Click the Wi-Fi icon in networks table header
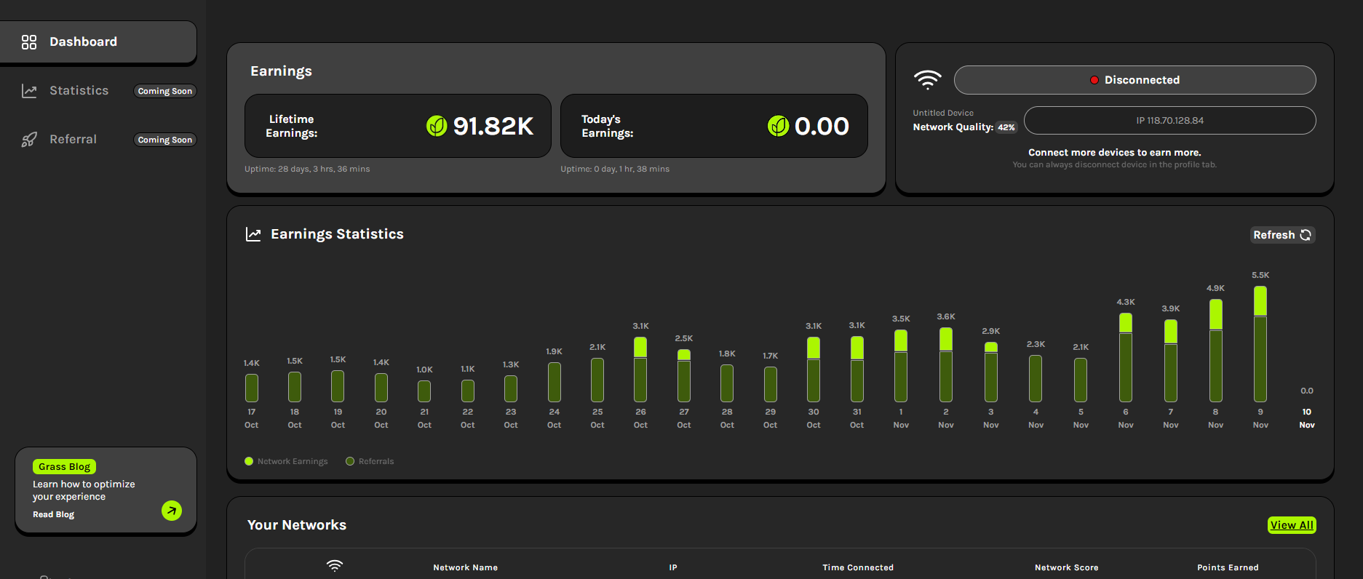The image size is (1363, 579). [x=335, y=566]
